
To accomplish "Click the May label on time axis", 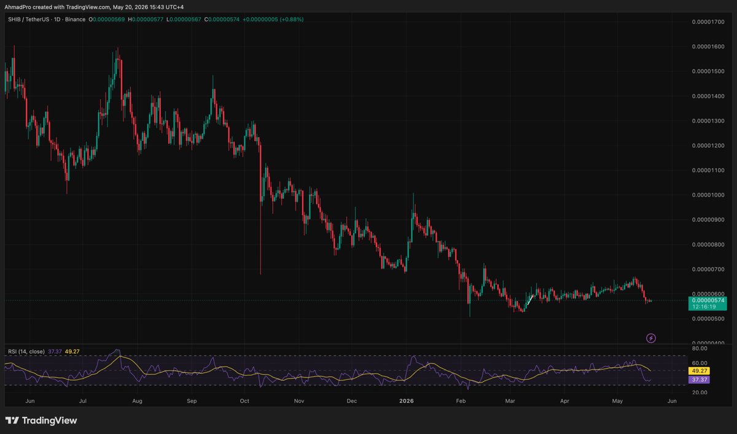I will 617,400.
